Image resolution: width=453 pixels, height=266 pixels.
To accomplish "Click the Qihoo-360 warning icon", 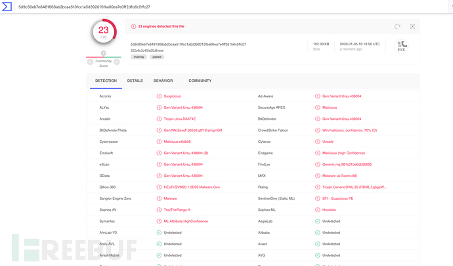I will point(159,187).
